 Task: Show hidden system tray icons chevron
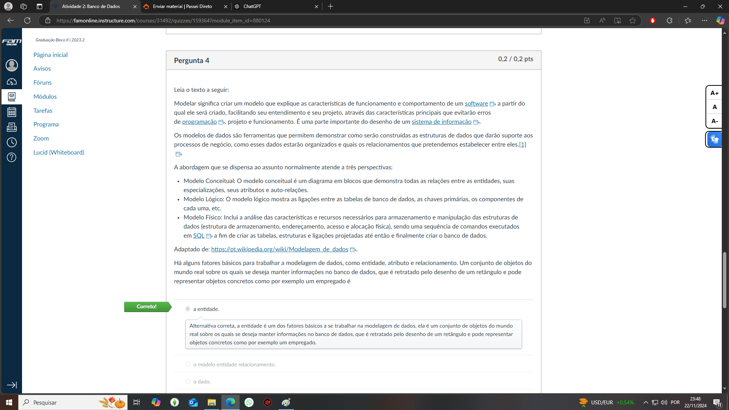point(645,402)
